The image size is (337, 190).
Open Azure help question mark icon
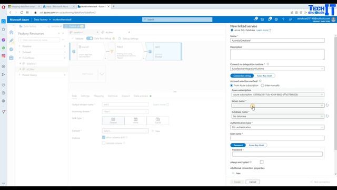(283, 20)
